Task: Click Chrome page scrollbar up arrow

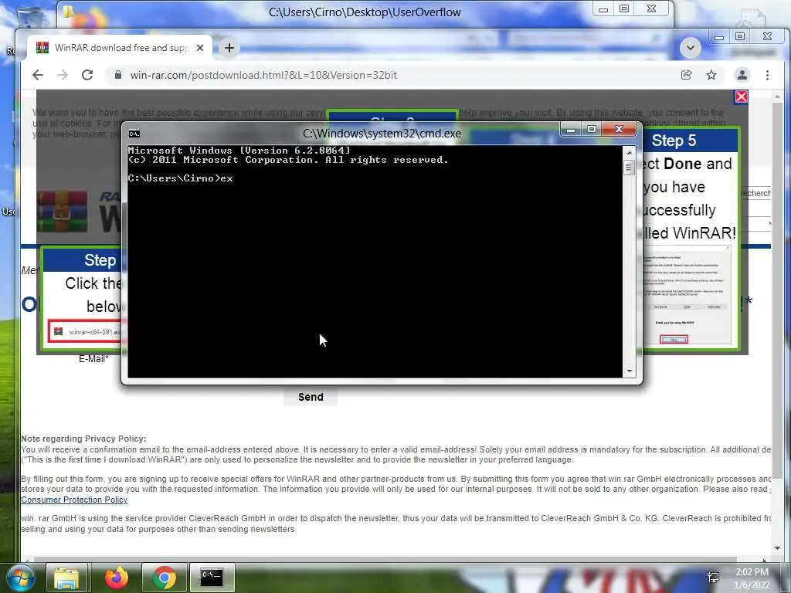Action: click(777, 96)
